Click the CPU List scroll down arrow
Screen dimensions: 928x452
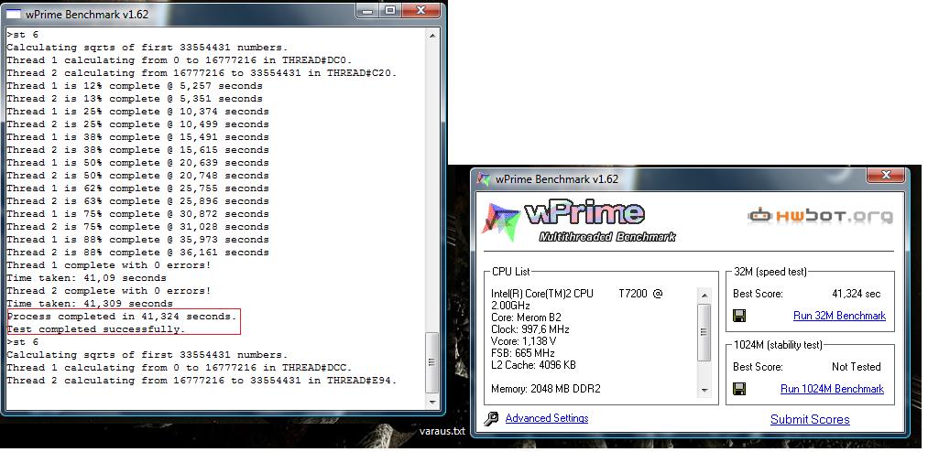click(x=704, y=390)
